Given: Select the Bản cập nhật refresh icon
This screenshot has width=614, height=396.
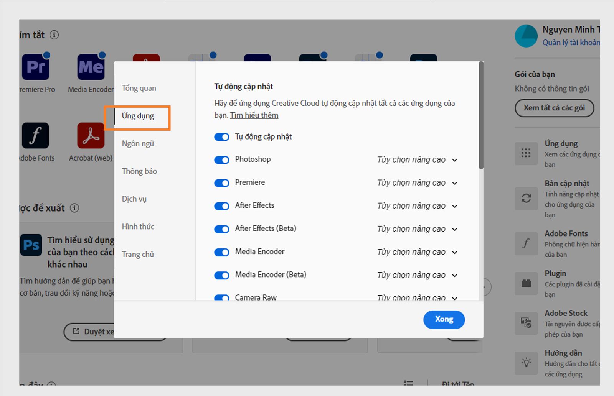Looking at the screenshot, I should [x=526, y=199].
